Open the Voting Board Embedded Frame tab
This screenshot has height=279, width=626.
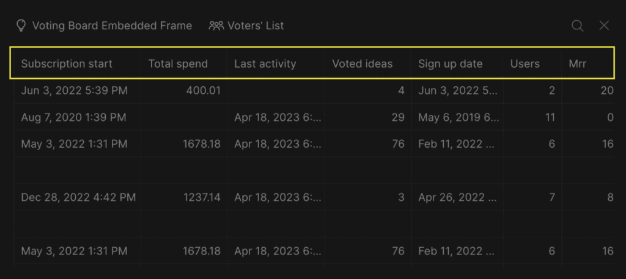tap(104, 26)
